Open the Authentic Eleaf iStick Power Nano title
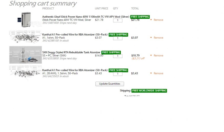The width and height of the screenshot is (224, 132). point(86,17)
